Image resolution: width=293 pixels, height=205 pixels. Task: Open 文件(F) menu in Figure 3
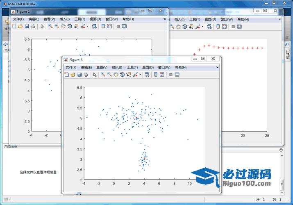click(71, 67)
